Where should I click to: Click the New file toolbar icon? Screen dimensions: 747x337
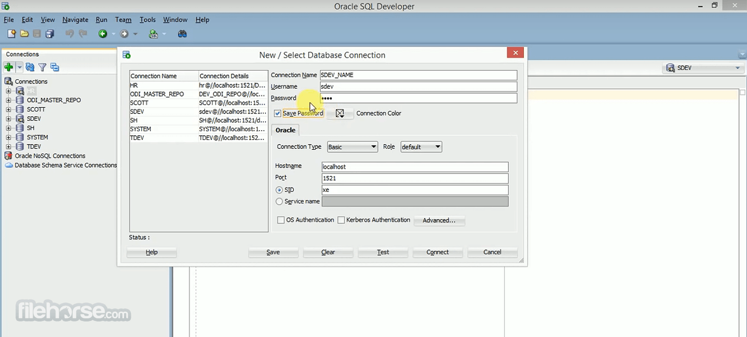click(11, 34)
